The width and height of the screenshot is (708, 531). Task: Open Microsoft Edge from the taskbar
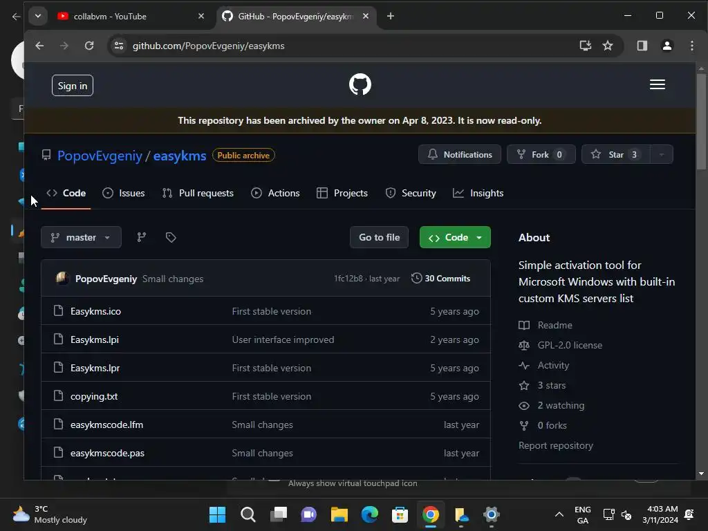pyautogui.click(x=369, y=514)
